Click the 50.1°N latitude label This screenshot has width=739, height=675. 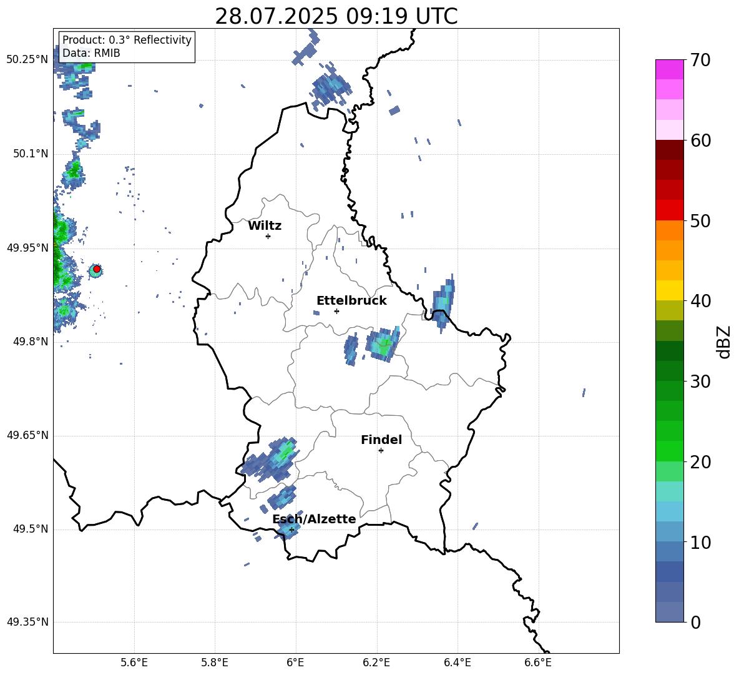30,154
